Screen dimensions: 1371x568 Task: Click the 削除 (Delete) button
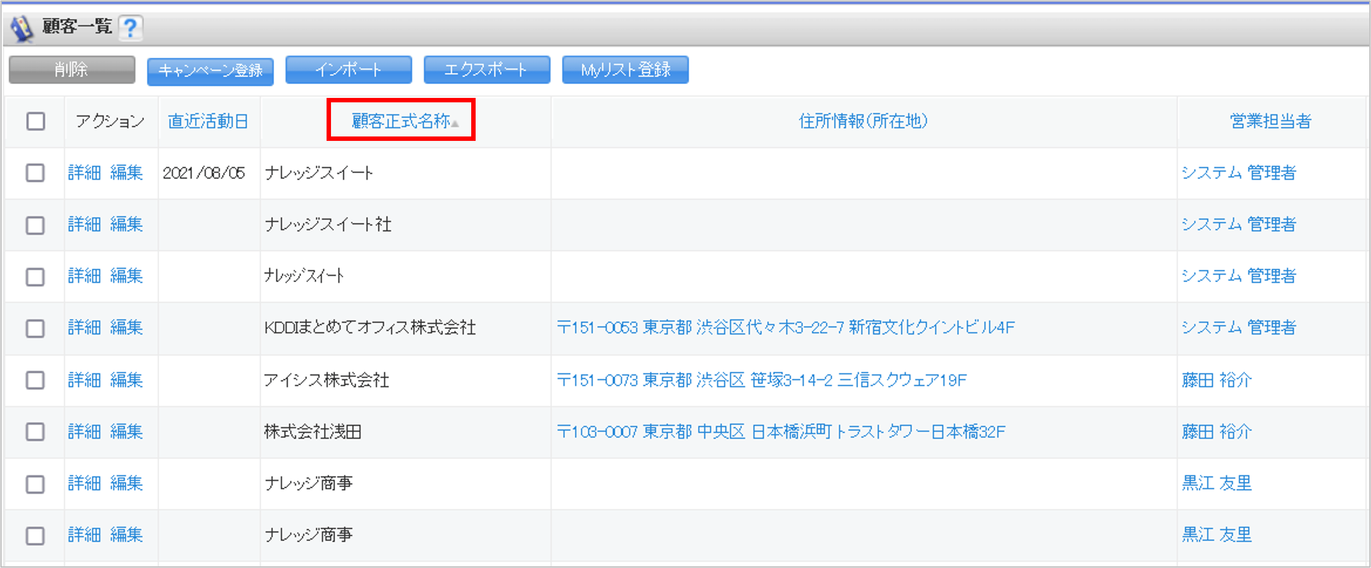point(72,70)
